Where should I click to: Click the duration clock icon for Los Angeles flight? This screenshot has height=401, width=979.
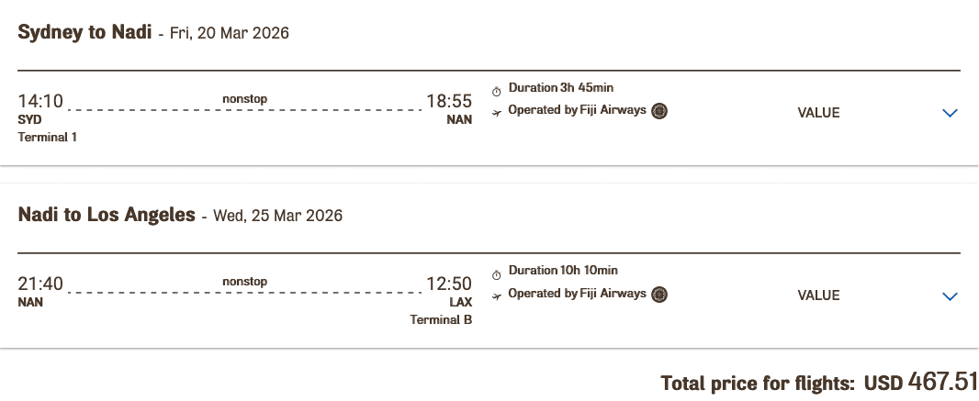tap(497, 274)
